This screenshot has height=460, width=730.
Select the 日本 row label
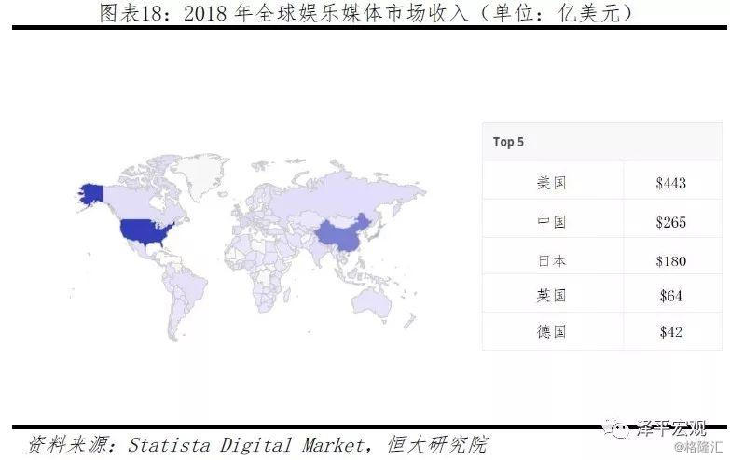(x=552, y=260)
